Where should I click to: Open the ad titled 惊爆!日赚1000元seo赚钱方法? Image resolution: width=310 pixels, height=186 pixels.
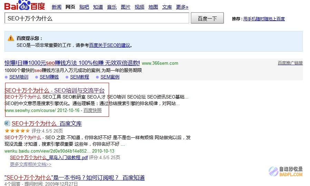click(72, 63)
